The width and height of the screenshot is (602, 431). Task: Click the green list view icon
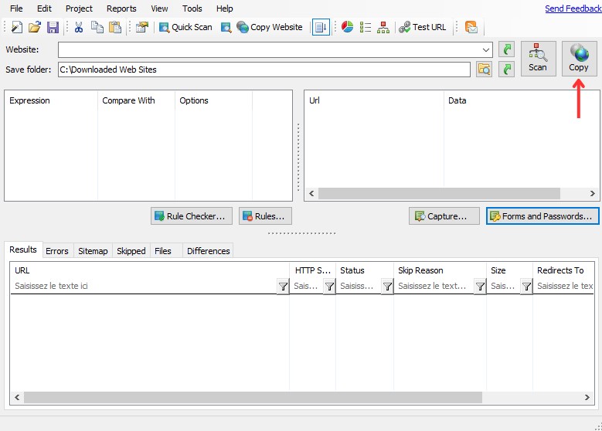pyautogui.click(x=365, y=27)
